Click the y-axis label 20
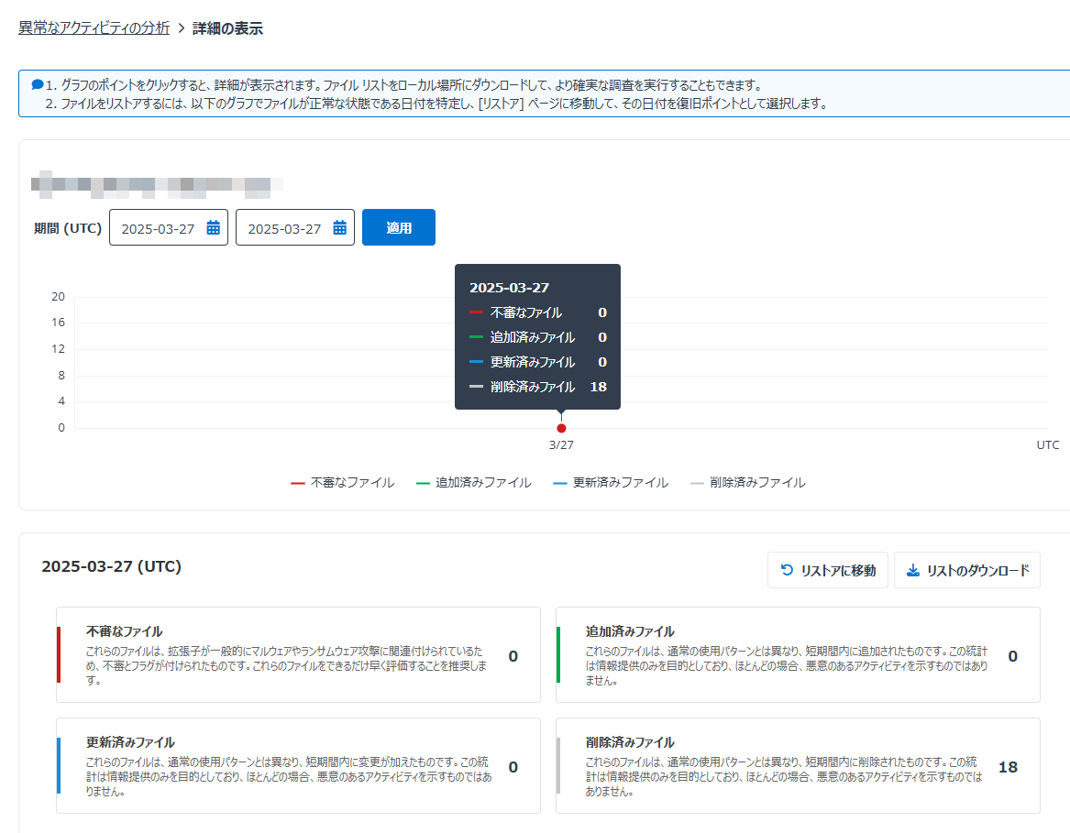 point(58,297)
